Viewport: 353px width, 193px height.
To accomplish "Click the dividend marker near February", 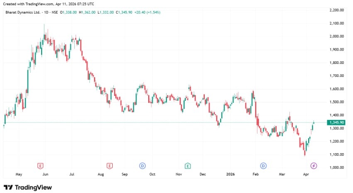I will tap(263, 166).
